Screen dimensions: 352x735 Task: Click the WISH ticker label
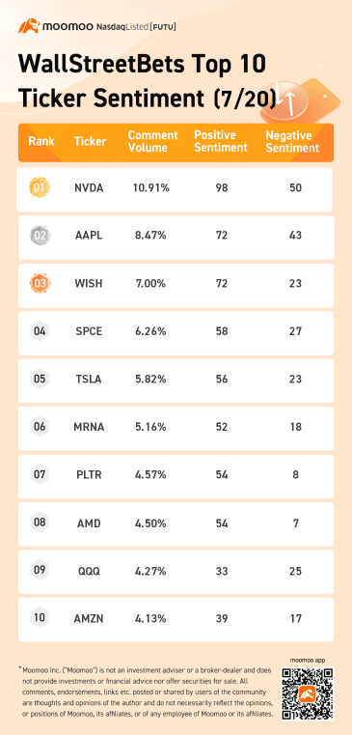[89, 284]
